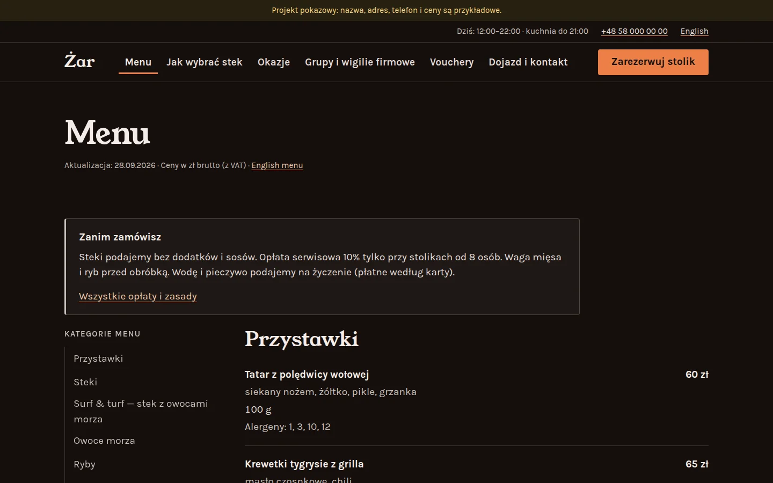Click the Zarezerwuj stolik button
This screenshot has width=773, height=483.
click(653, 62)
